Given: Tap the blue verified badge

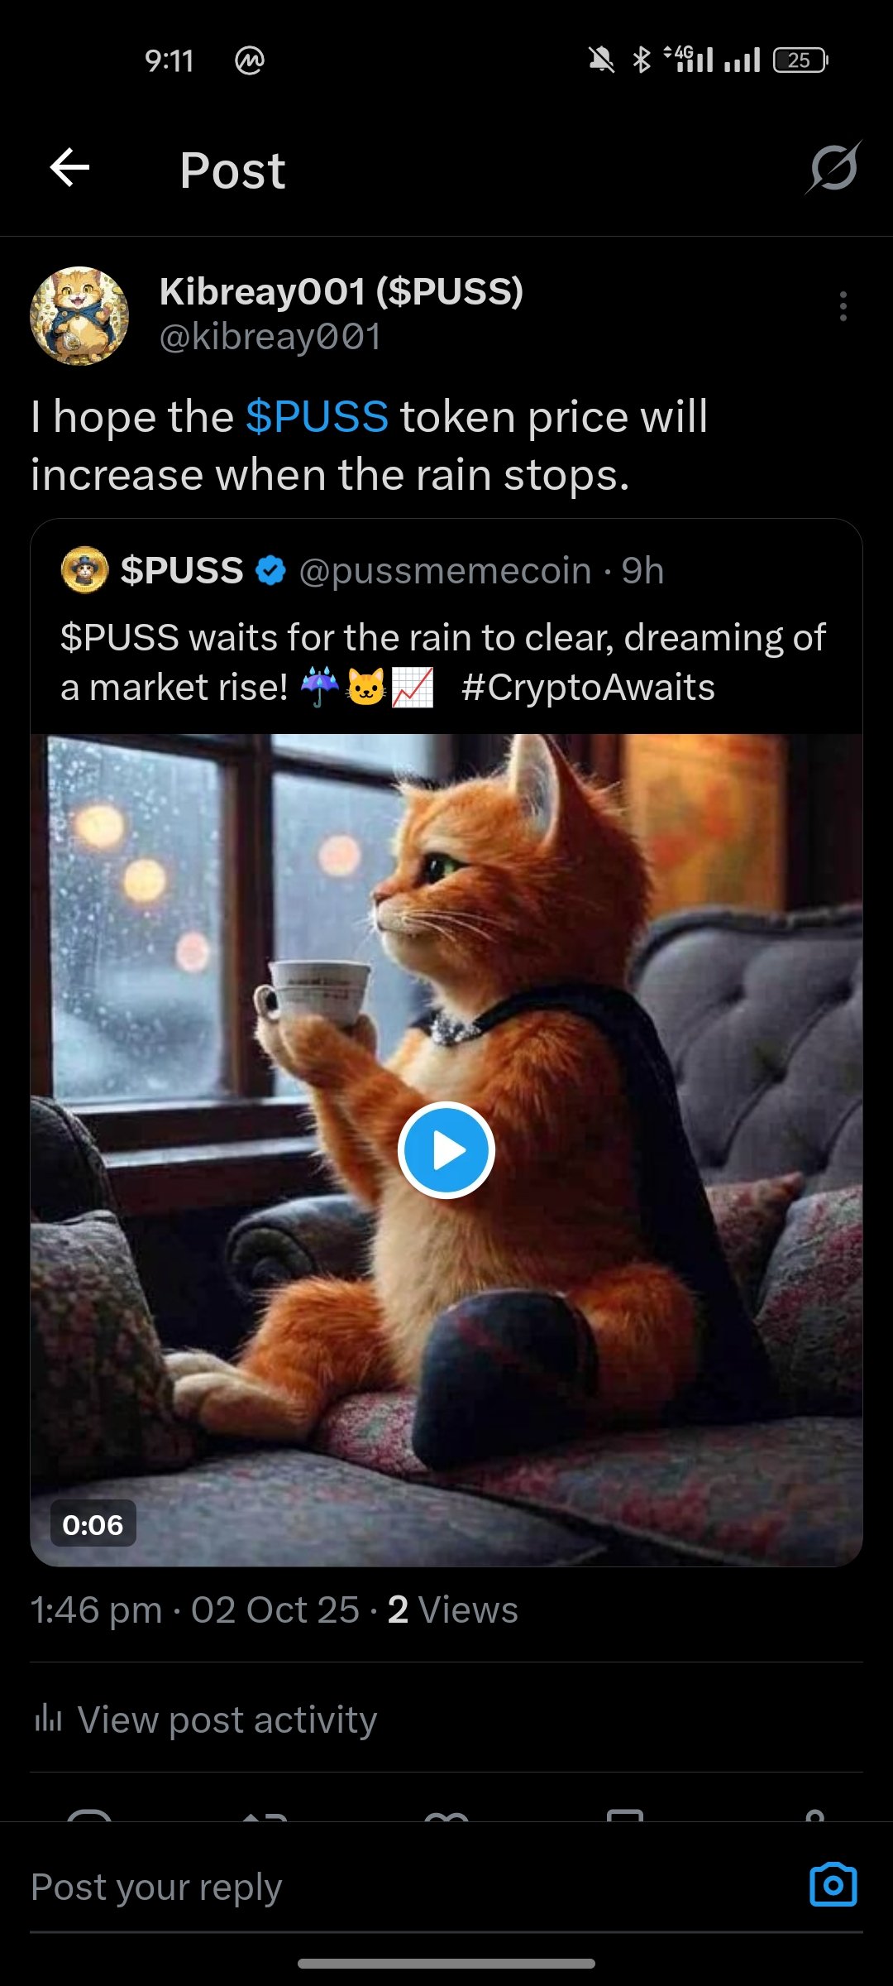Looking at the screenshot, I should [270, 570].
